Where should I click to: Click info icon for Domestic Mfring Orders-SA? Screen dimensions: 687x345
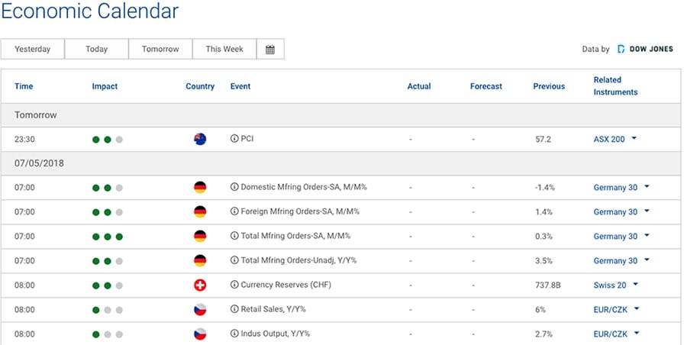point(234,187)
